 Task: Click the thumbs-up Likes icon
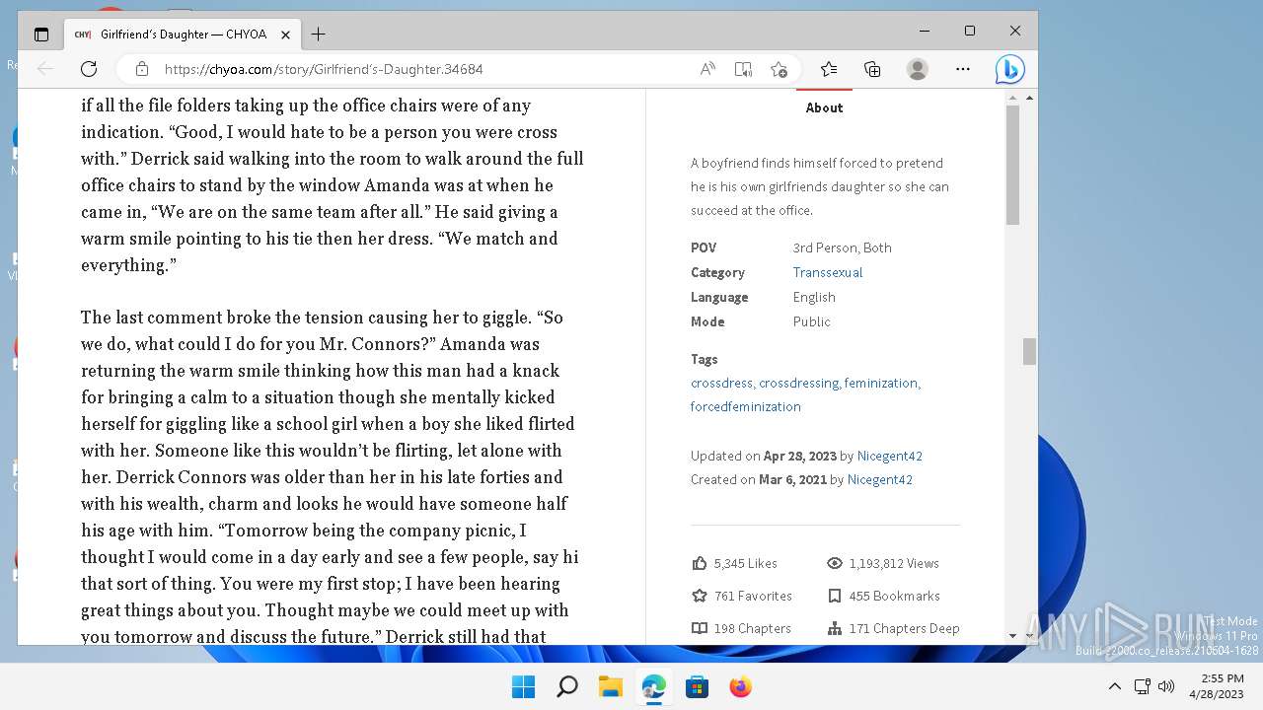click(x=700, y=563)
